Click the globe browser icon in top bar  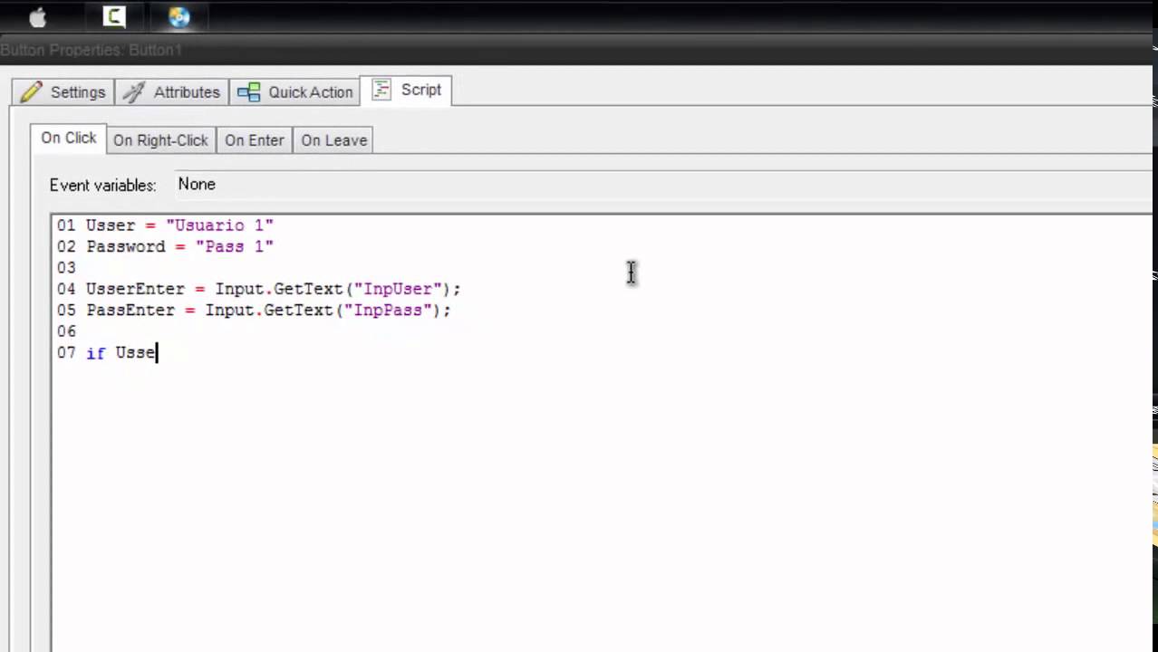pyautogui.click(x=179, y=16)
